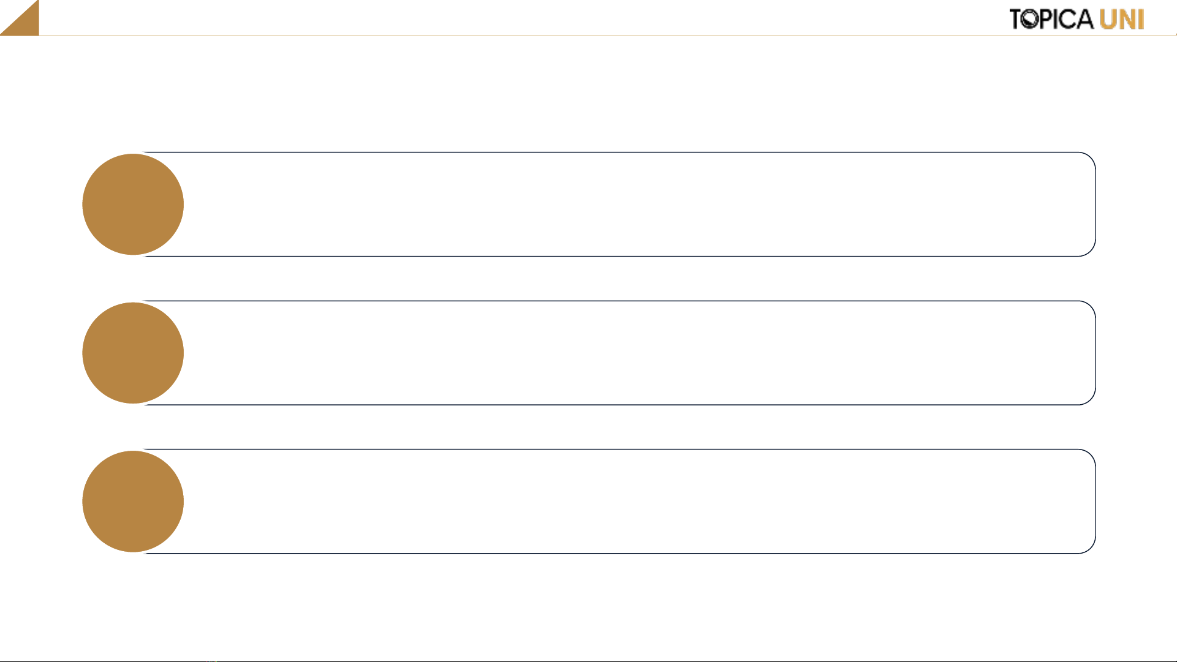
Task: Select the lens-shaped O in TOPICA
Action: pos(1031,20)
